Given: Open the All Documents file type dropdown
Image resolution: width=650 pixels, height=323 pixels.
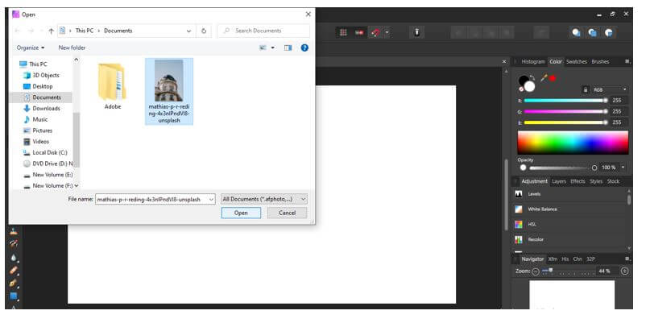Looking at the screenshot, I should pos(264,200).
